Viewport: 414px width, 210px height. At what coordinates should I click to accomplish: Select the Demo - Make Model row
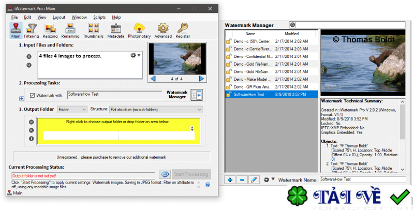point(272,79)
